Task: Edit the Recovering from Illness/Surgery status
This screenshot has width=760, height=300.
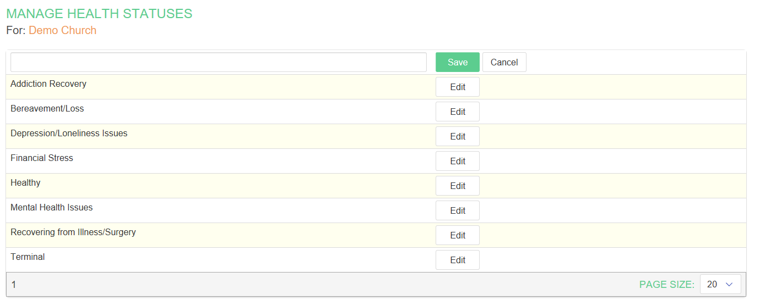Action: pyautogui.click(x=457, y=235)
